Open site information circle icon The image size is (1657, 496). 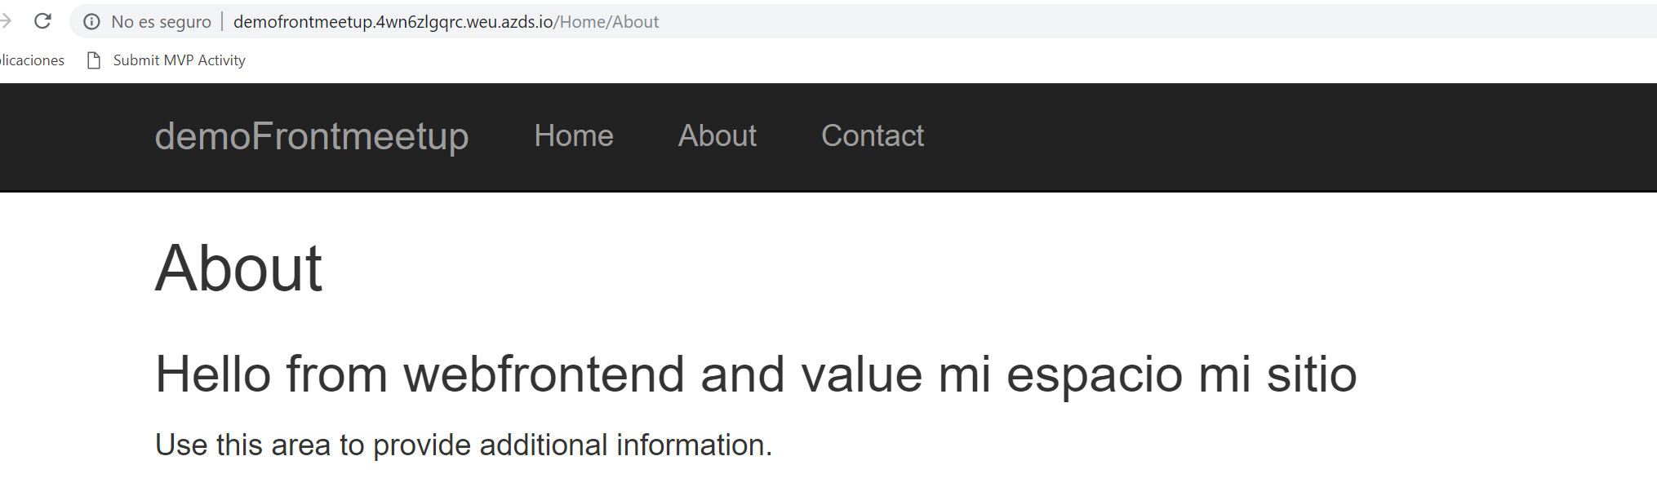[x=92, y=22]
